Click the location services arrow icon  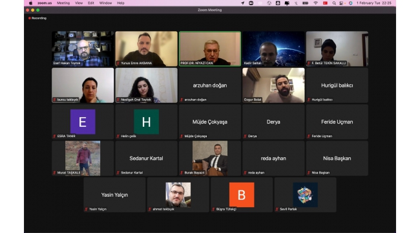coord(242,3)
